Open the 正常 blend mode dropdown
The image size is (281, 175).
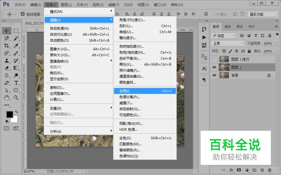pyautogui.click(x=228, y=43)
